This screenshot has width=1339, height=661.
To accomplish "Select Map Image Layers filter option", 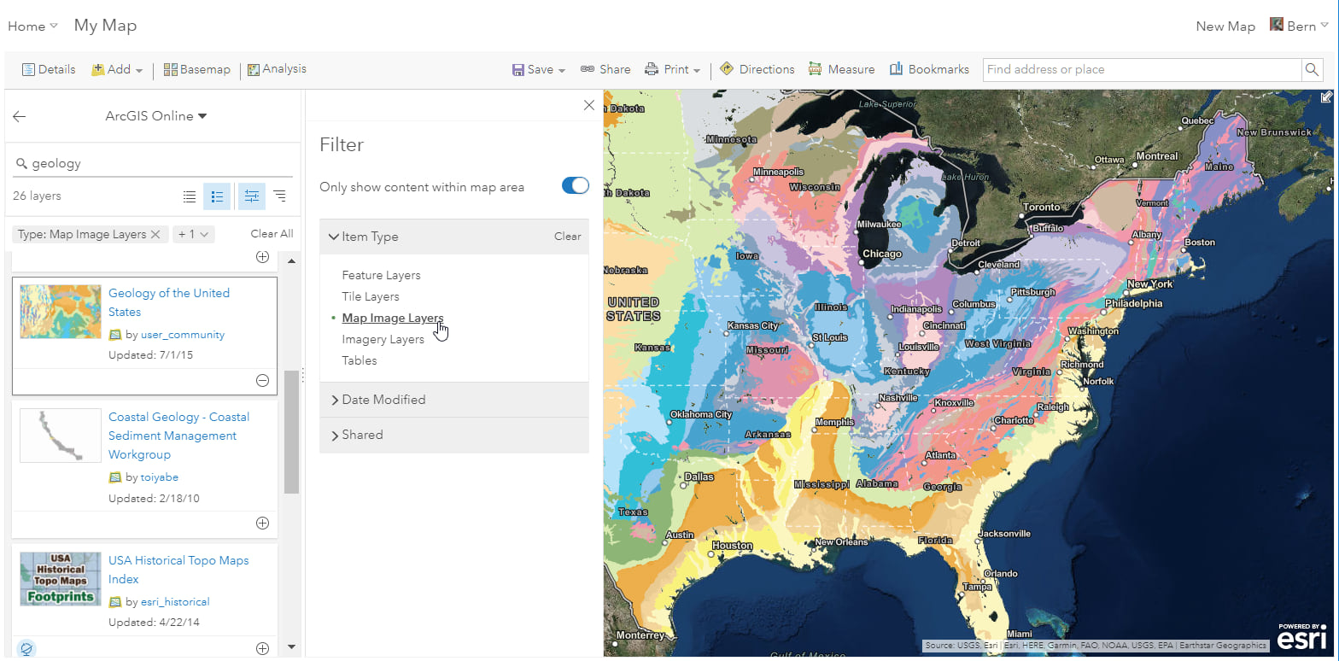I will click(393, 318).
